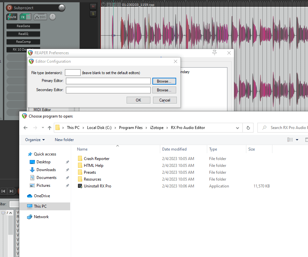The width and height of the screenshot is (308, 257).
Task: Click the File type extension field
Action: [x=73, y=72]
